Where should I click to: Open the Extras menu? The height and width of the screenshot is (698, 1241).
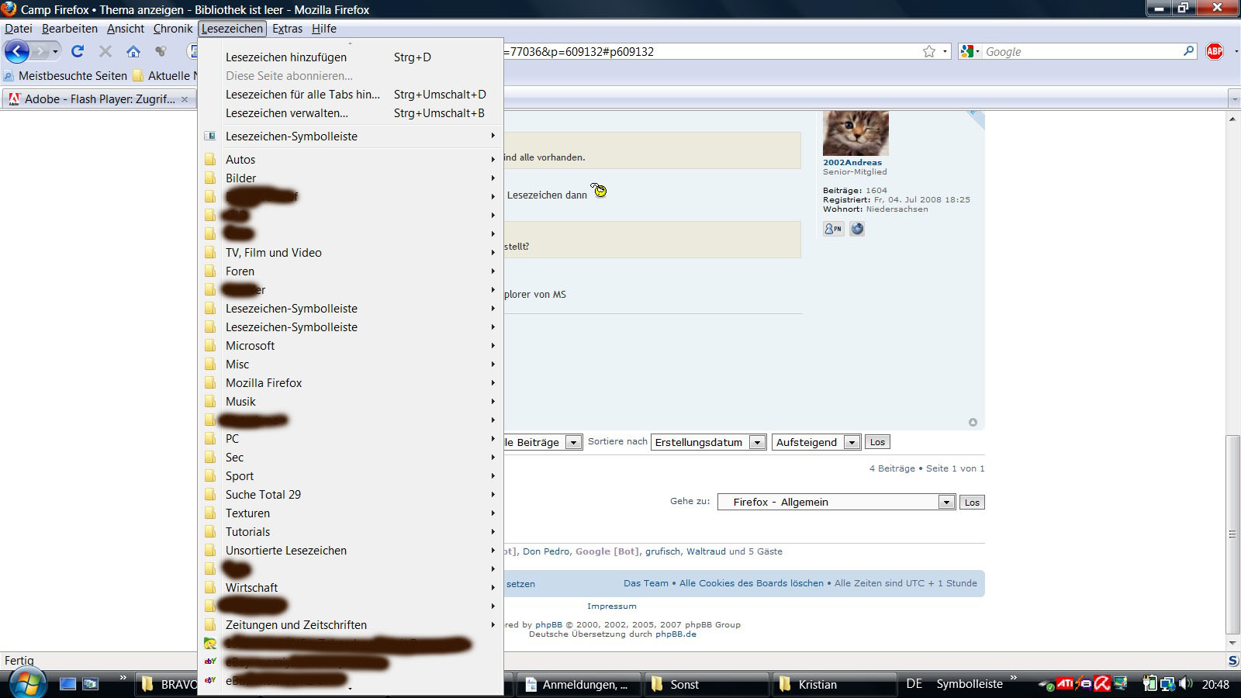(287, 29)
